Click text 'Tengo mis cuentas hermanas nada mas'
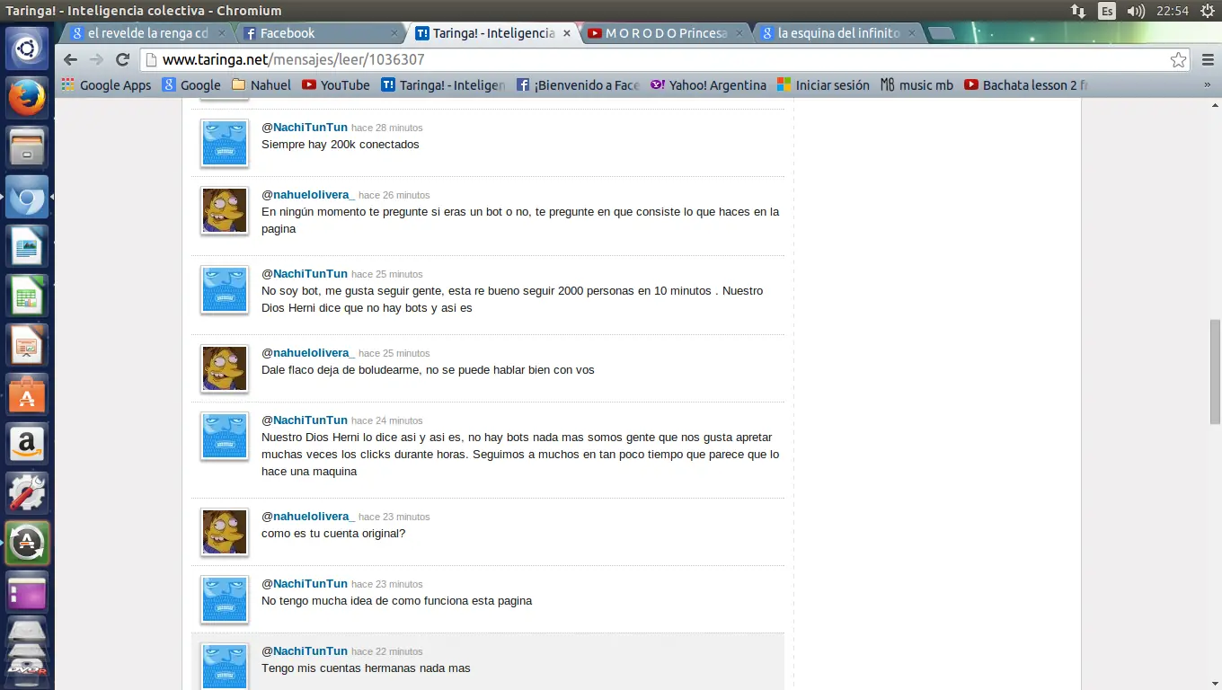This screenshot has width=1222, height=690. 366,668
